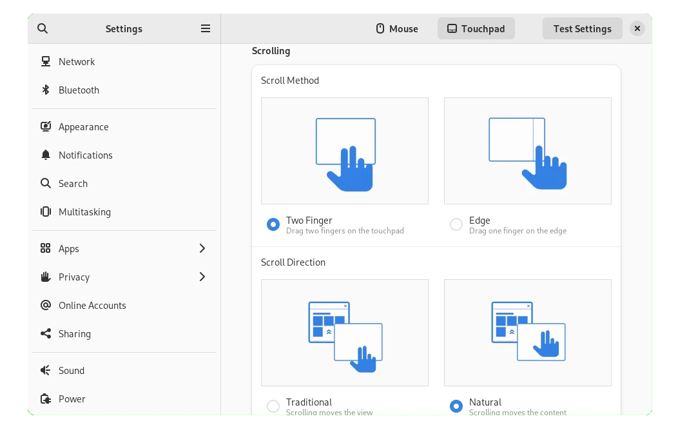Open the Sharing settings panel
The image size is (678, 423).
click(x=75, y=334)
